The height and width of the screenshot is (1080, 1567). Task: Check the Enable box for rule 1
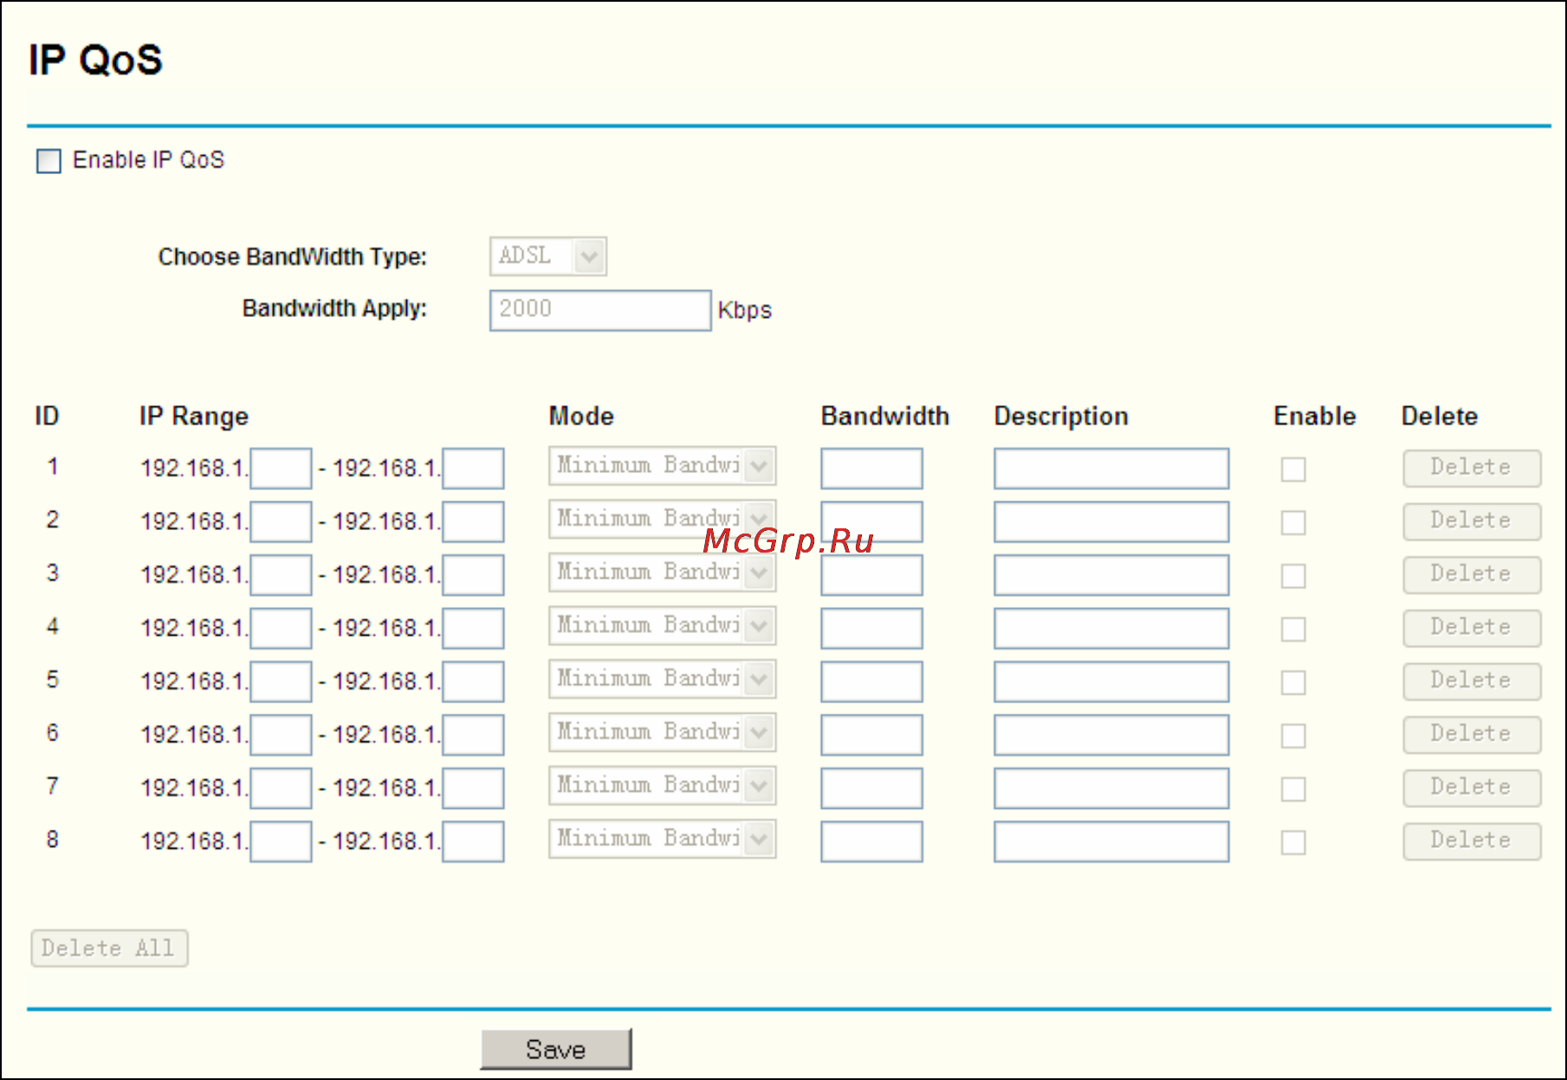(x=1293, y=469)
